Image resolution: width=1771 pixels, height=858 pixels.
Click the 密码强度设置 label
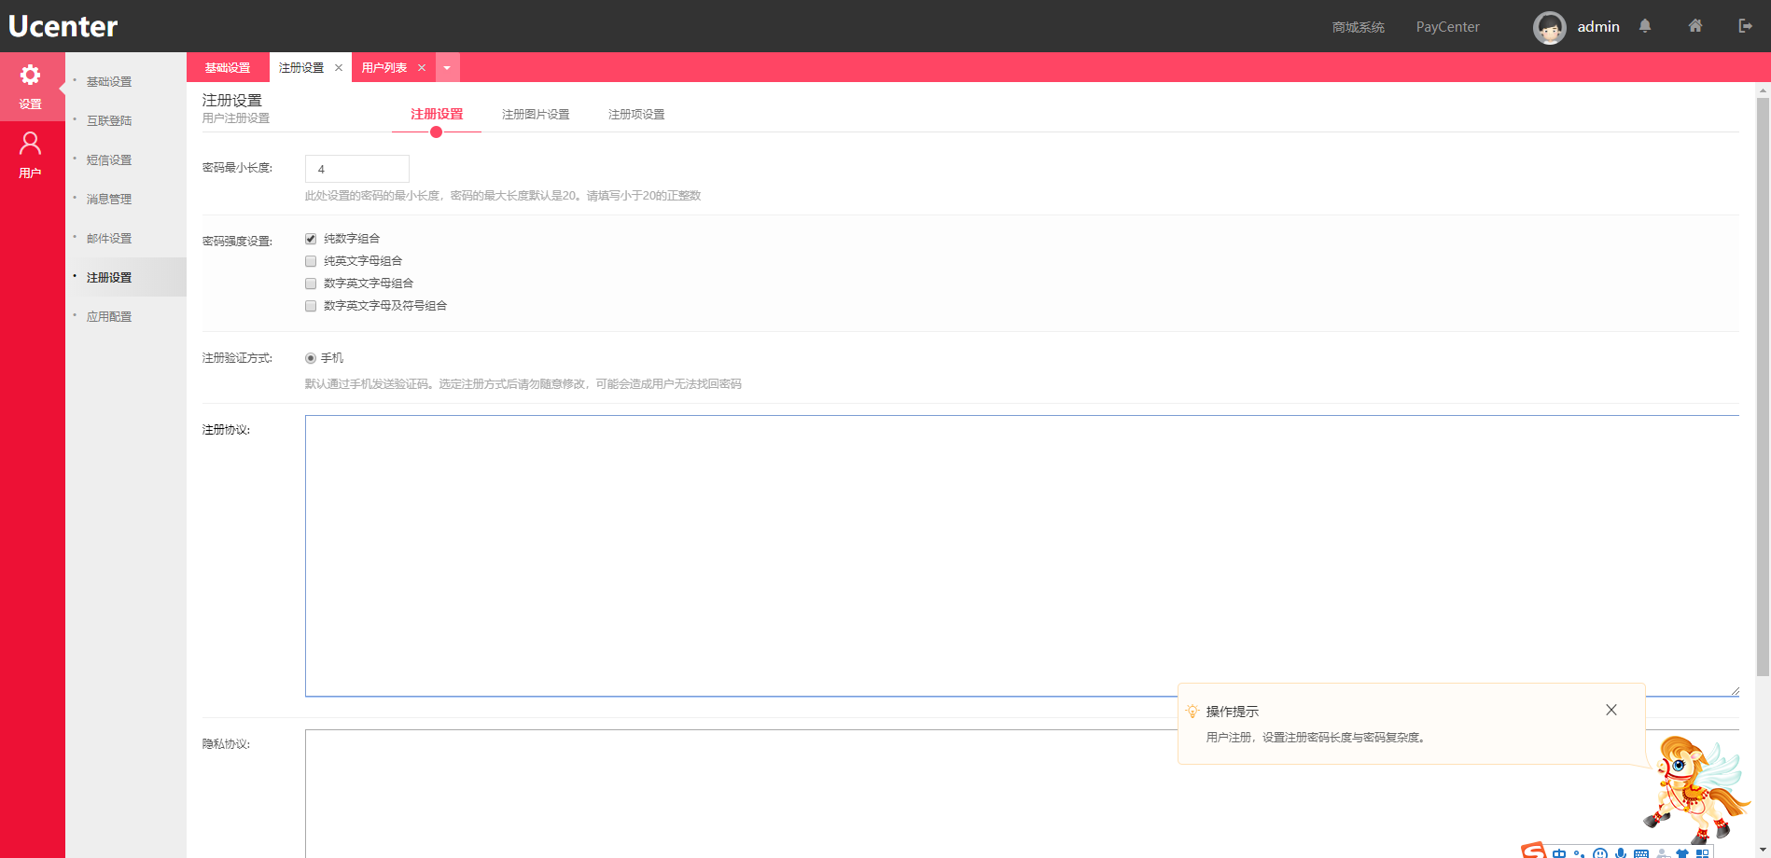237,241
